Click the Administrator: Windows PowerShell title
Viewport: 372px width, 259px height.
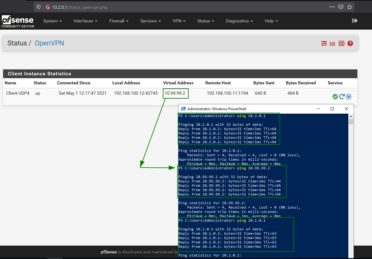pyautogui.click(x=217, y=109)
